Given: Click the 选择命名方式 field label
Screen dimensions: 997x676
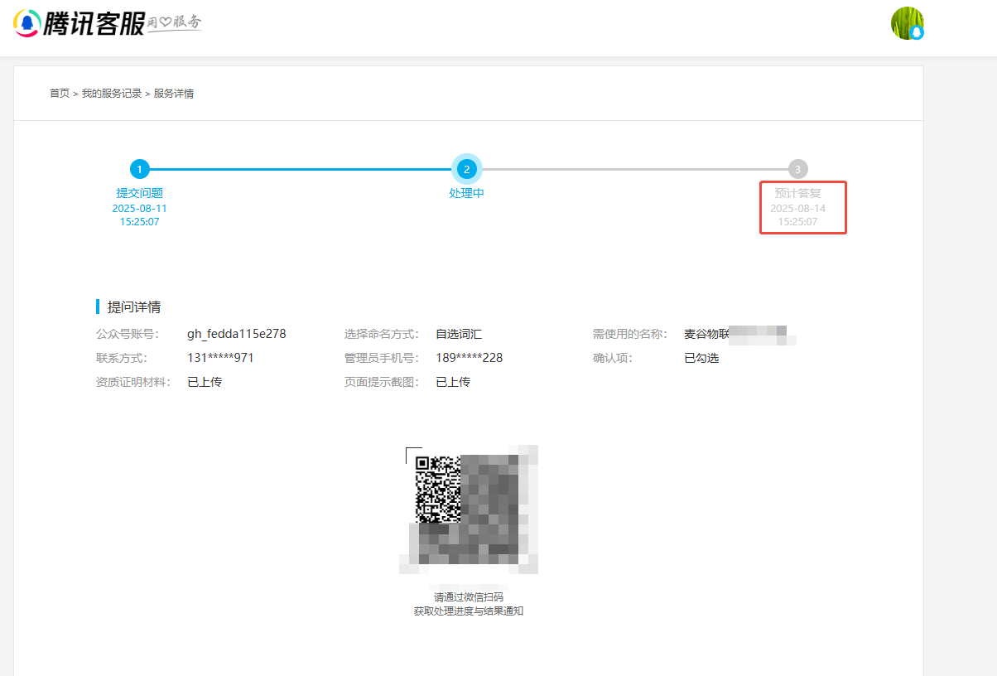Looking at the screenshot, I should click(x=382, y=334).
